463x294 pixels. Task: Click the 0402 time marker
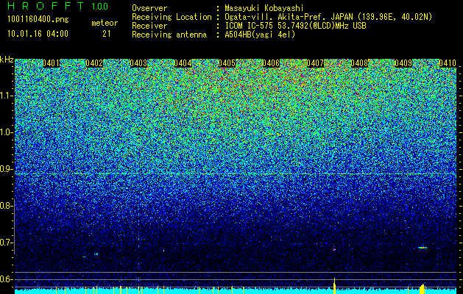[94, 63]
